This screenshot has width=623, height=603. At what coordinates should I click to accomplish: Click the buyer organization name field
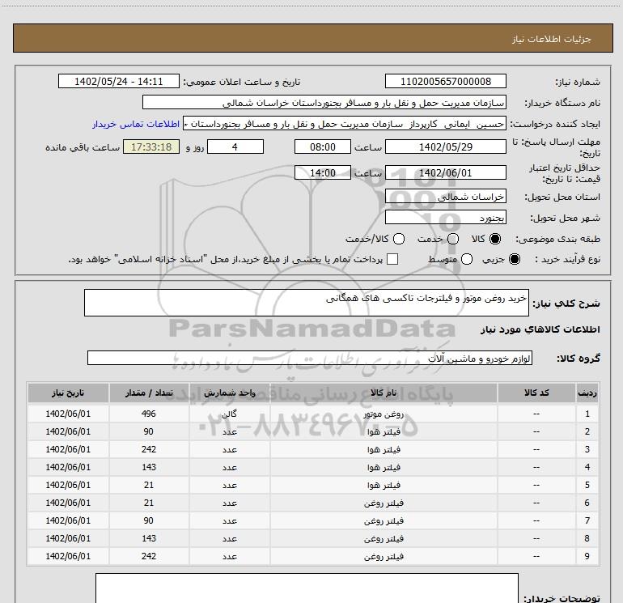324,103
